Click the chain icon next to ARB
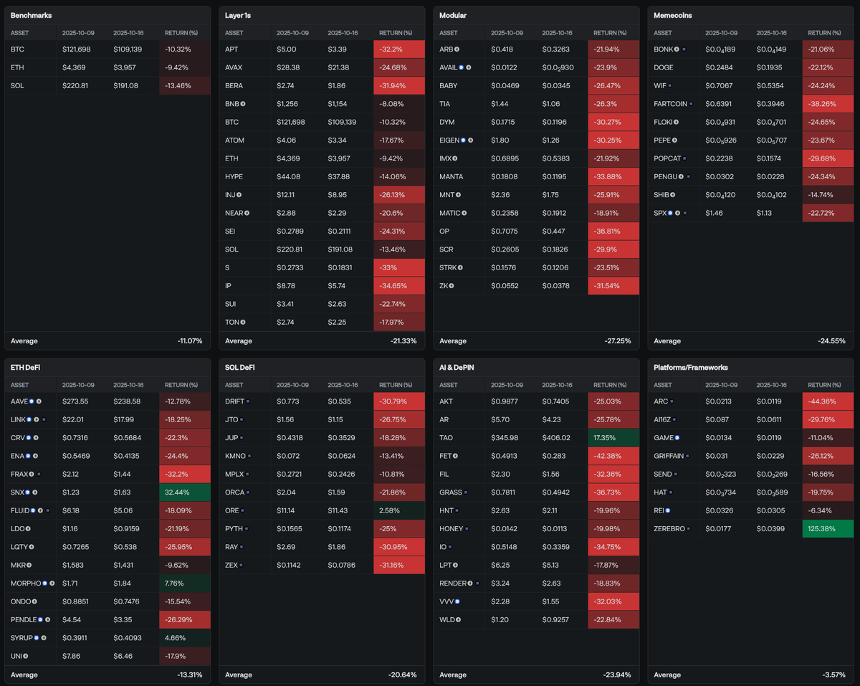Image resolution: width=860 pixels, height=686 pixels. click(x=457, y=49)
